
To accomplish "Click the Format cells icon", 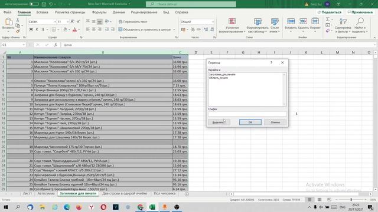I will (315, 21).
